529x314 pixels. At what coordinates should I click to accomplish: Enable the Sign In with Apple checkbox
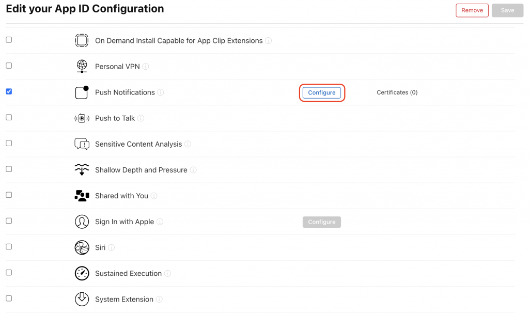tap(9, 221)
